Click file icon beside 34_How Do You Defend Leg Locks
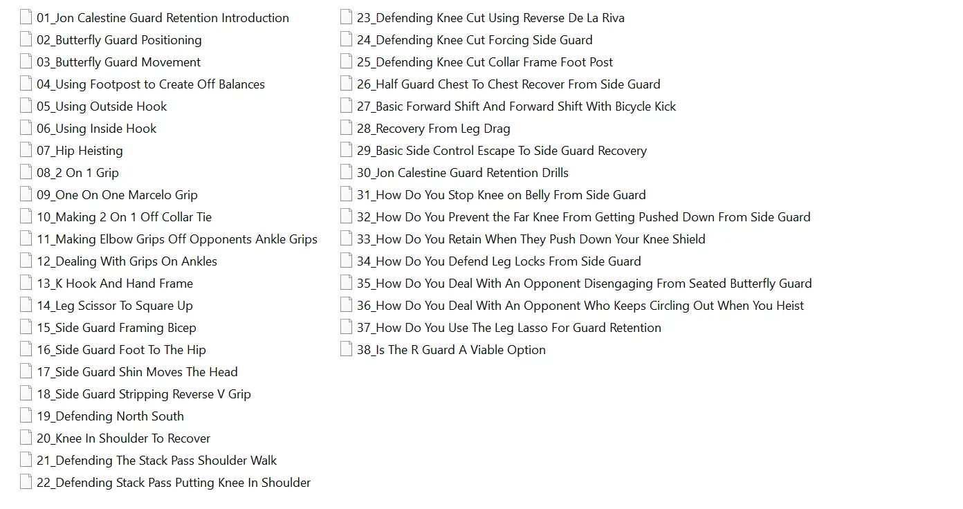The image size is (963, 509). [x=347, y=261]
